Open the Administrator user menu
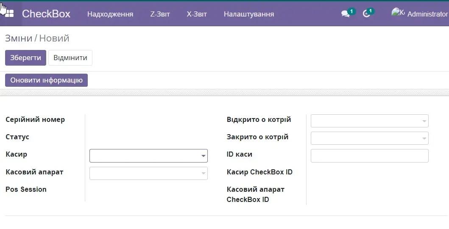This screenshot has width=449, height=229. (x=427, y=14)
